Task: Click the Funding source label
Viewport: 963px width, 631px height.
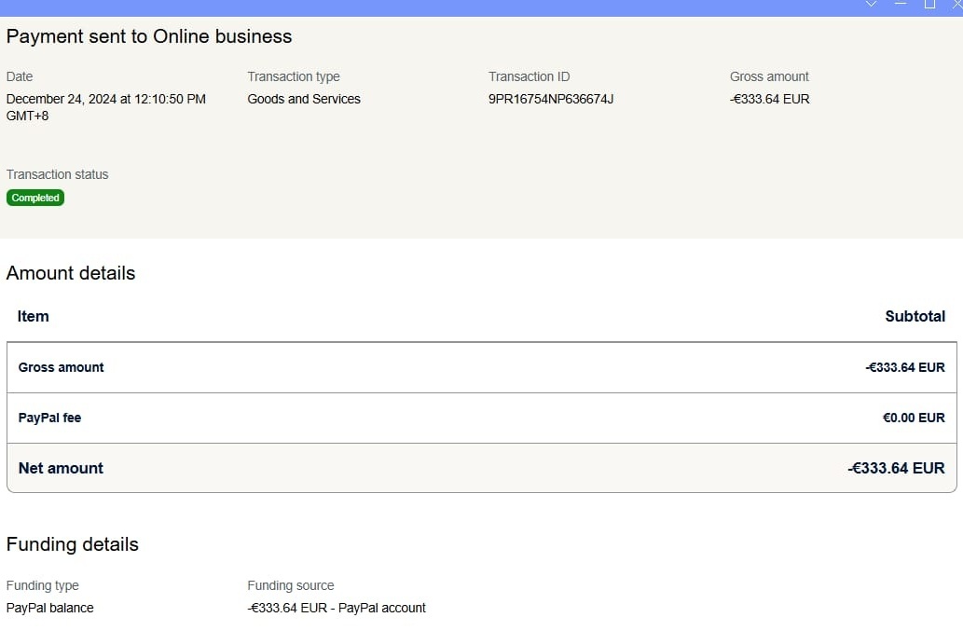Action: pos(291,585)
